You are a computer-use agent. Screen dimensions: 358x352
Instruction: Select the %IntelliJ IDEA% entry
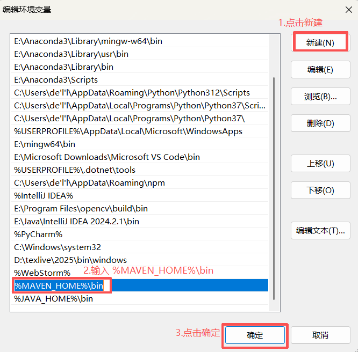tap(140, 196)
